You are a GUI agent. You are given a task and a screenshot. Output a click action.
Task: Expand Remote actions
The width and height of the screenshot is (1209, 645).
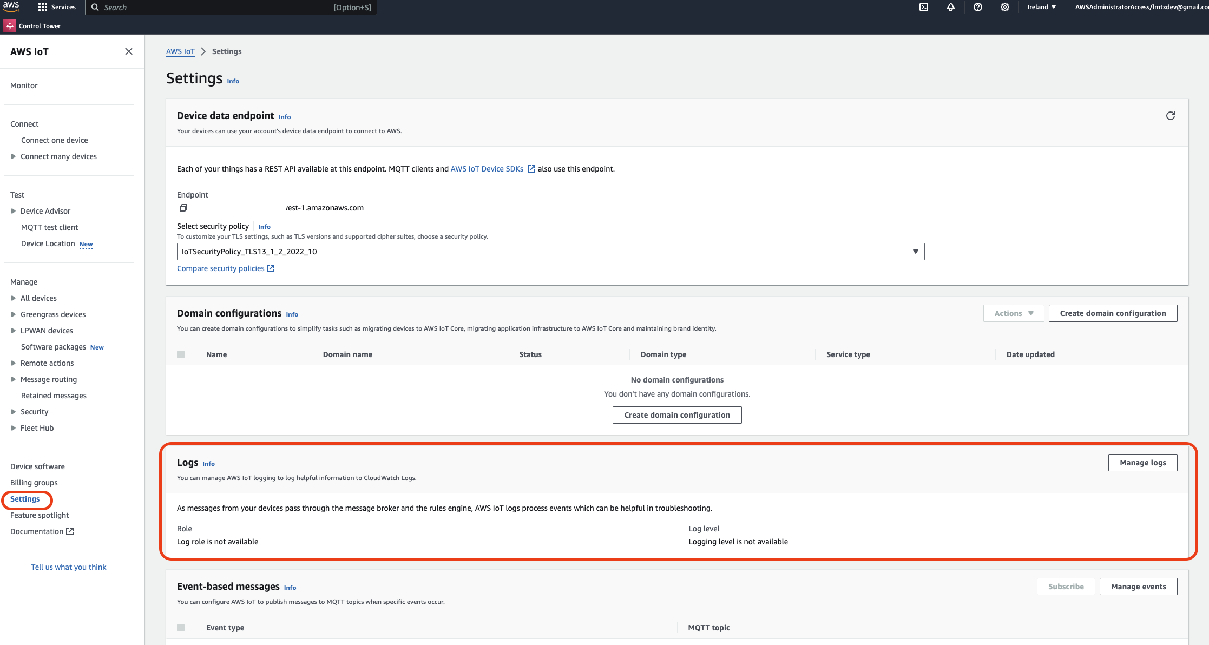coord(14,363)
